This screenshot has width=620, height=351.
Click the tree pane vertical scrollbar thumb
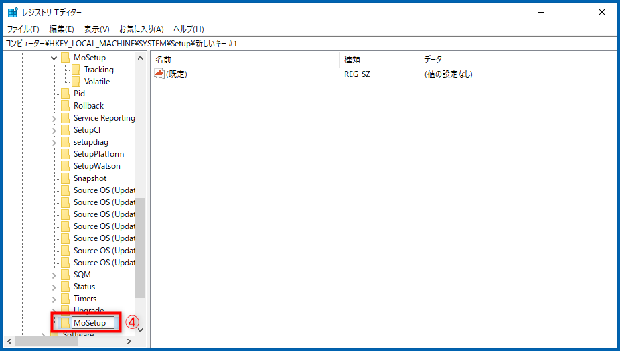pyautogui.click(x=141, y=247)
